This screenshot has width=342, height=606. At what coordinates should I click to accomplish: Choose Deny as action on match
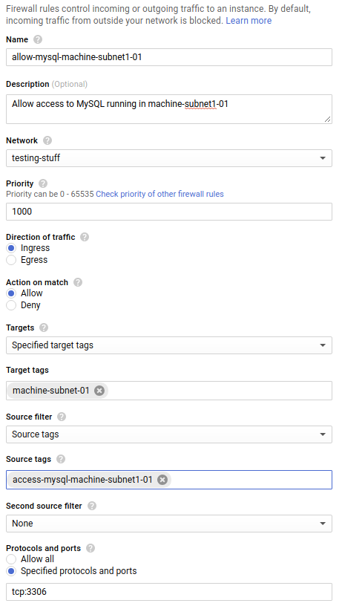pyautogui.click(x=11, y=305)
